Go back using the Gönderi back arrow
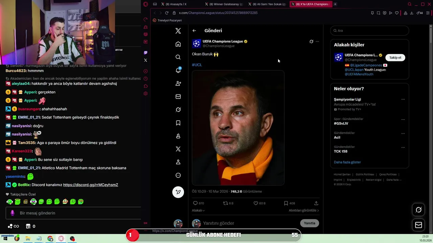The width and height of the screenshot is (433, 243). tap(194, 30)
